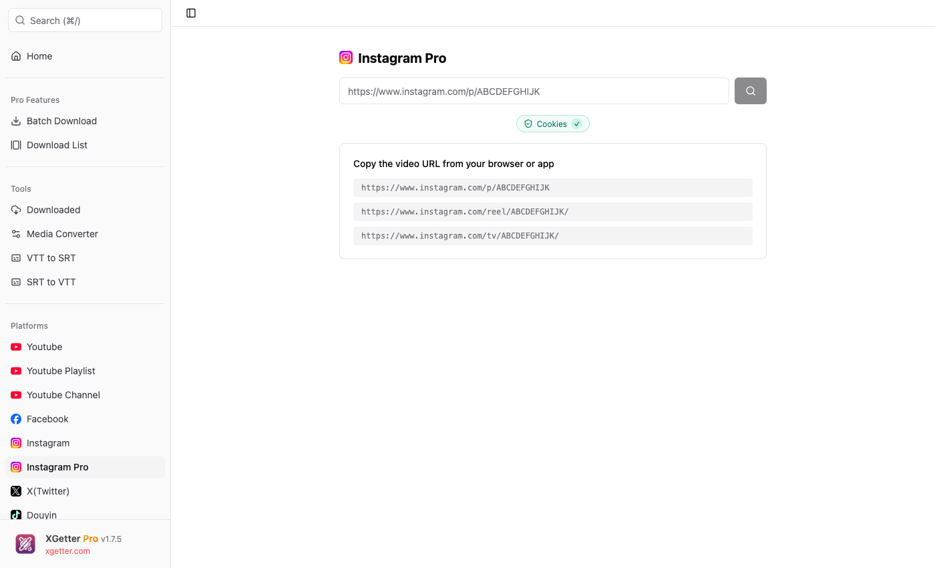This screenshot has height=568, width=935.
Task: Click example URL with /reel/ABCDEFGHIJK/
Action: click(x=553, y=212)
